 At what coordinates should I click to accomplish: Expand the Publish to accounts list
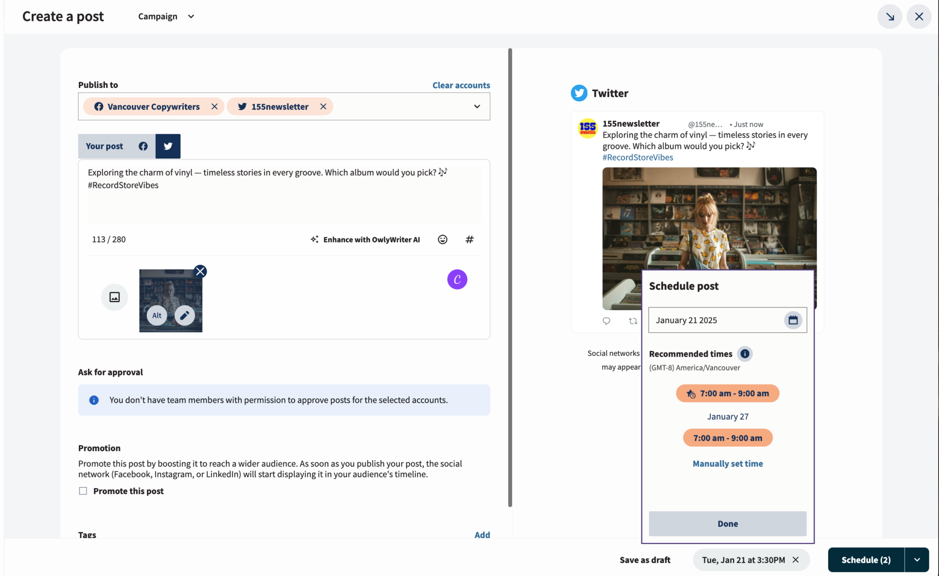(x=477, y=106)
